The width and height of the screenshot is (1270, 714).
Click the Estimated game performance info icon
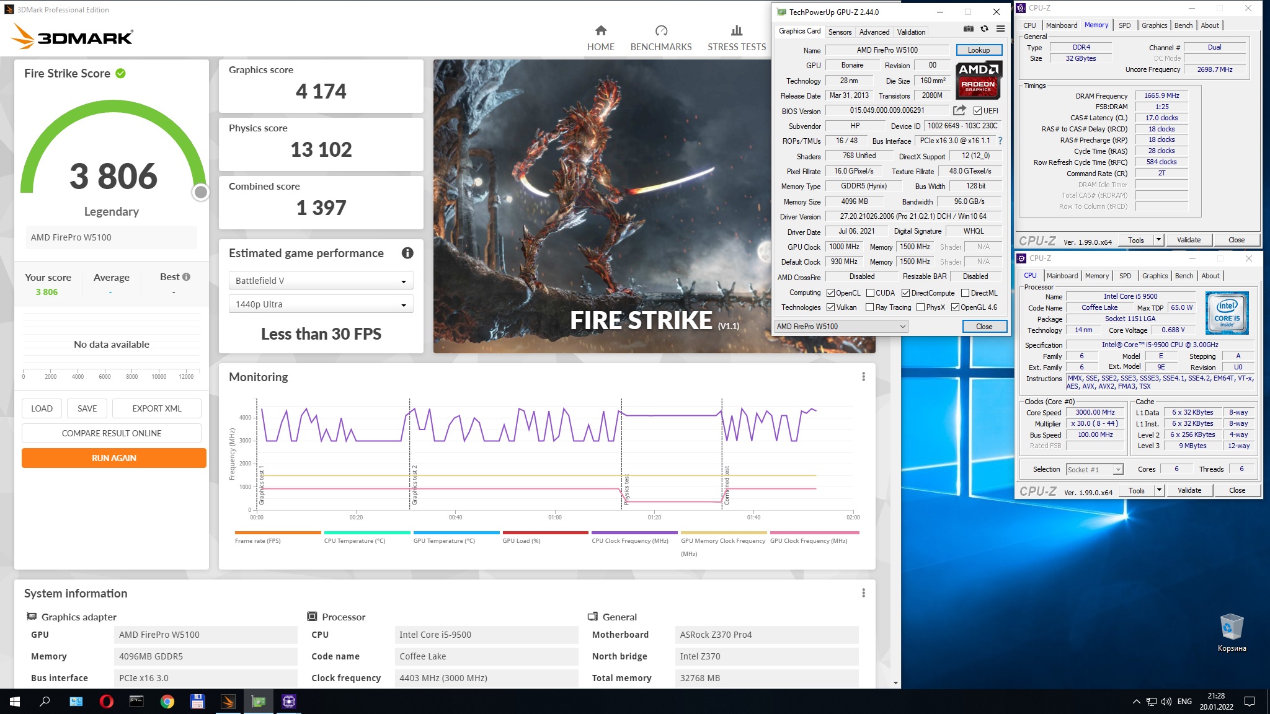click(x=407, y=253)
